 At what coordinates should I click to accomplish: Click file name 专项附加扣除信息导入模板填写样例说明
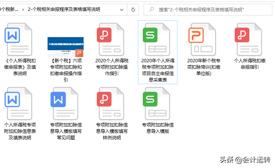[112, 131]
